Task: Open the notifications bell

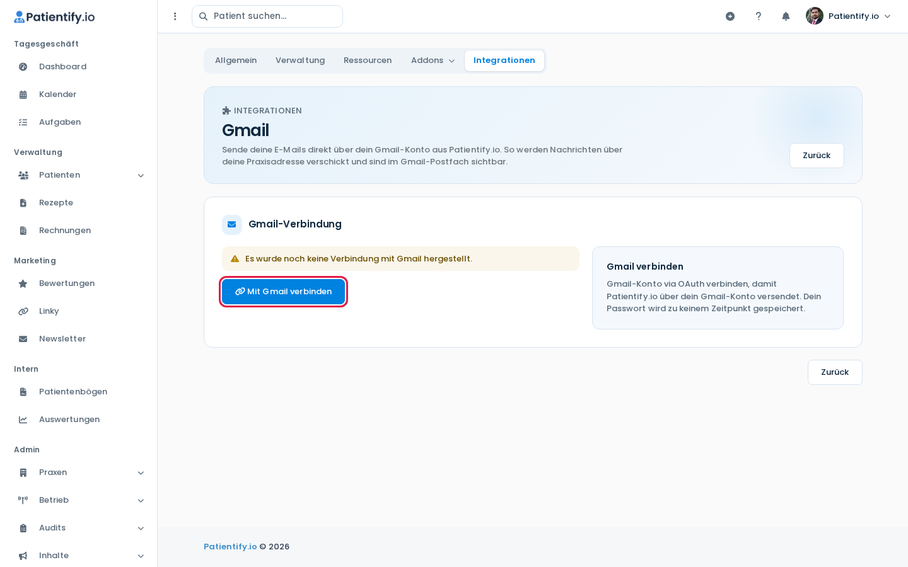Action: (786, 16)
